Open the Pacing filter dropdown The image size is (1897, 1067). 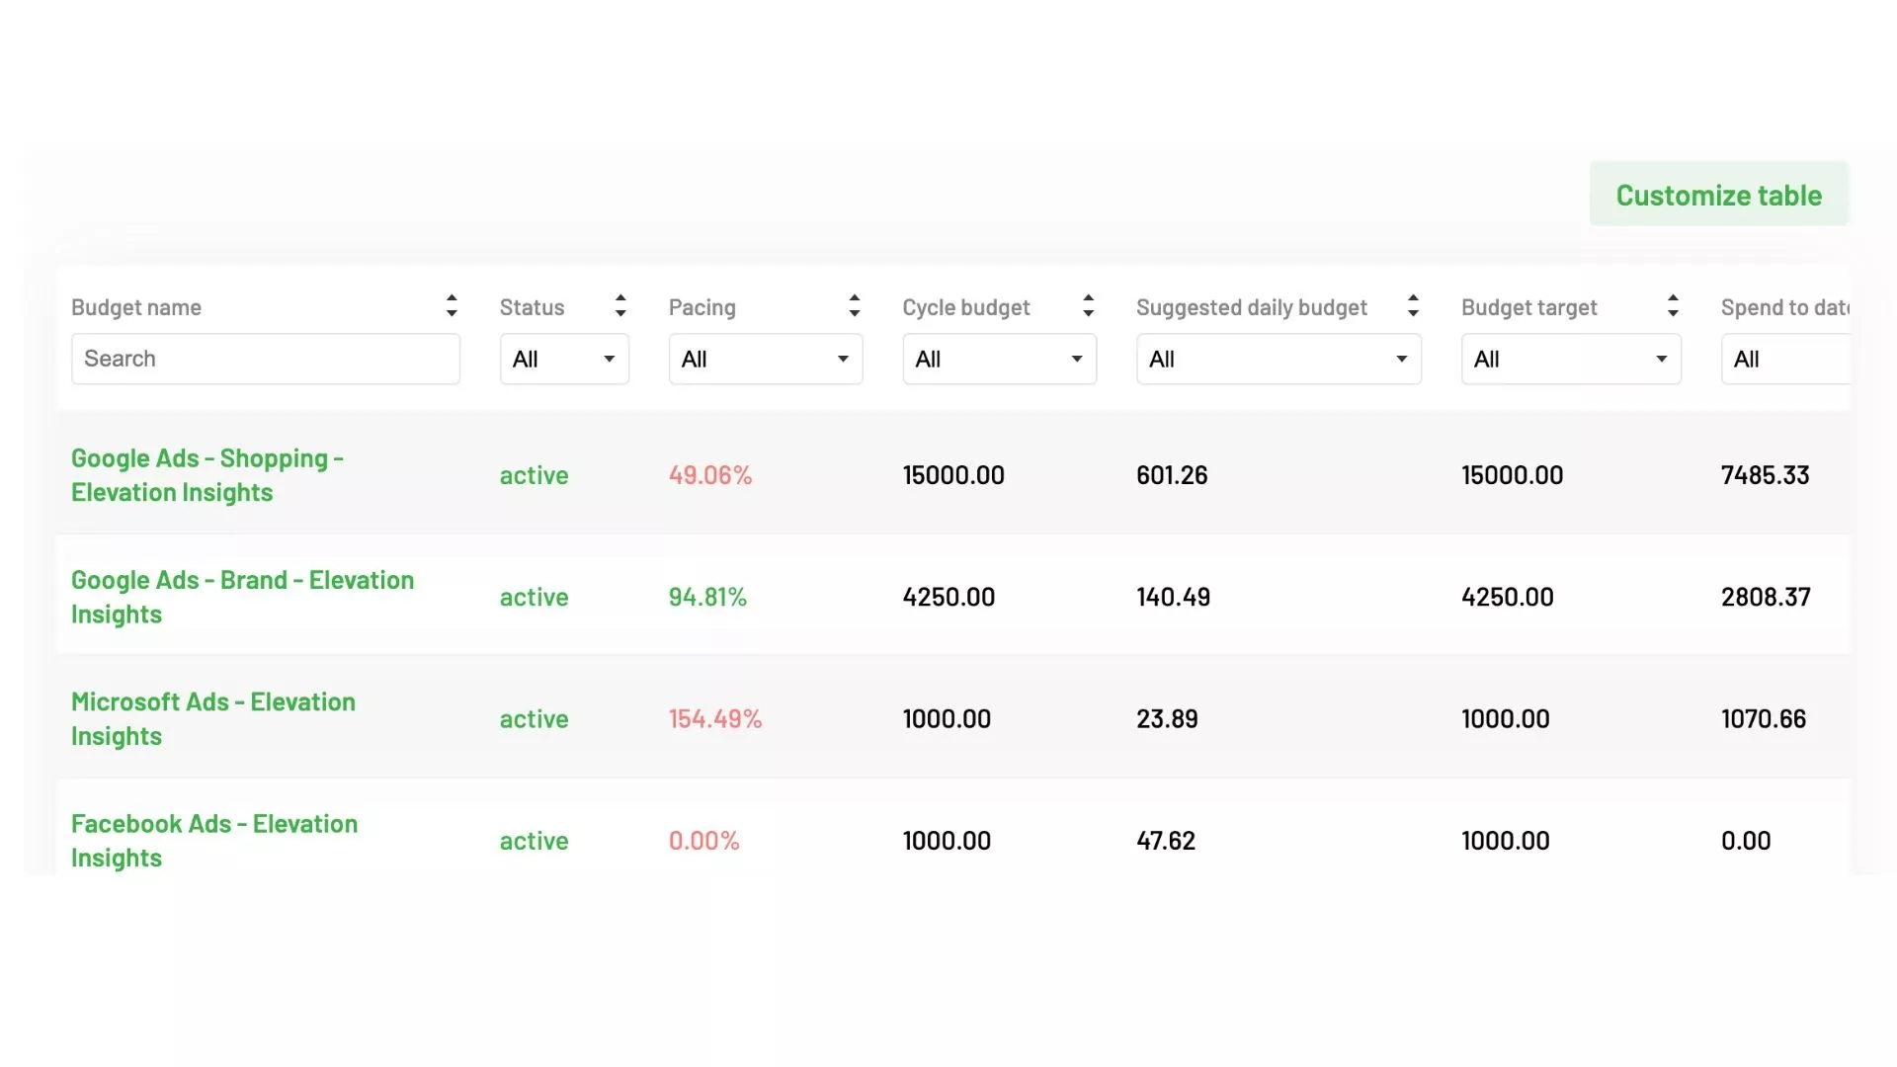765,360
